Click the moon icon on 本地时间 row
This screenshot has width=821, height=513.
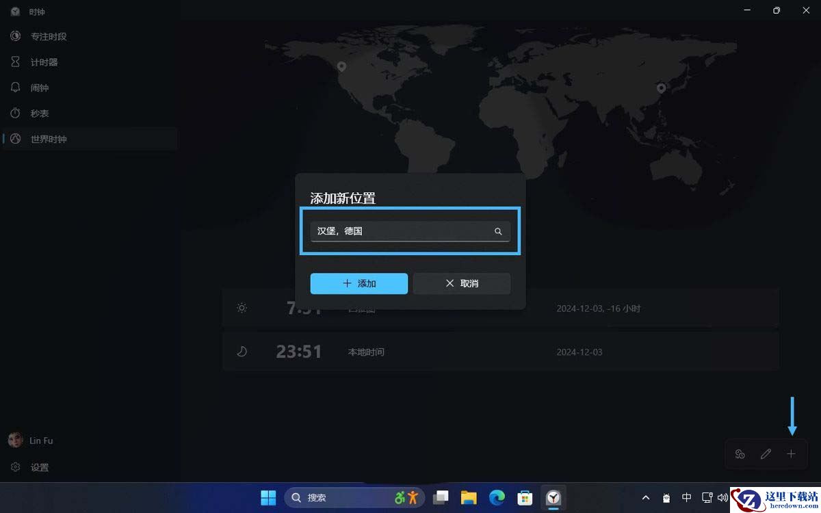tap(242, 352)
